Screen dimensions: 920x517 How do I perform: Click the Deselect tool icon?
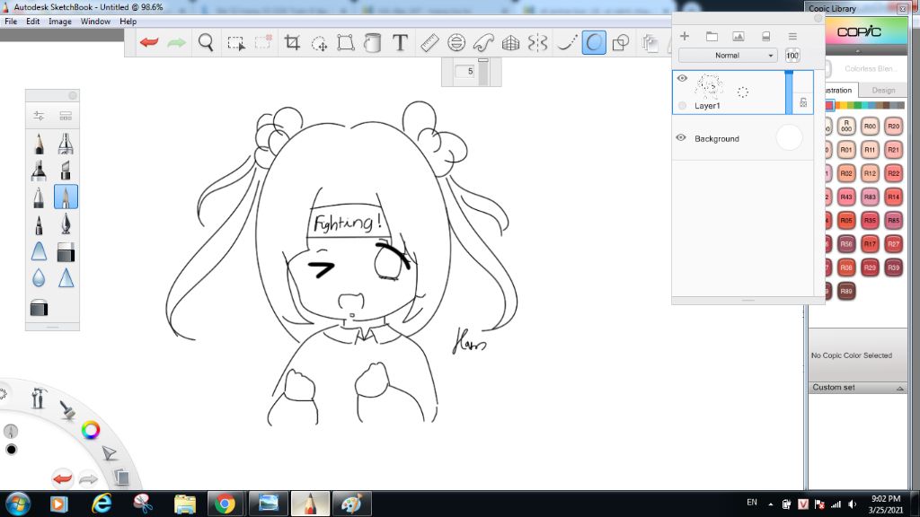point(263,42)
